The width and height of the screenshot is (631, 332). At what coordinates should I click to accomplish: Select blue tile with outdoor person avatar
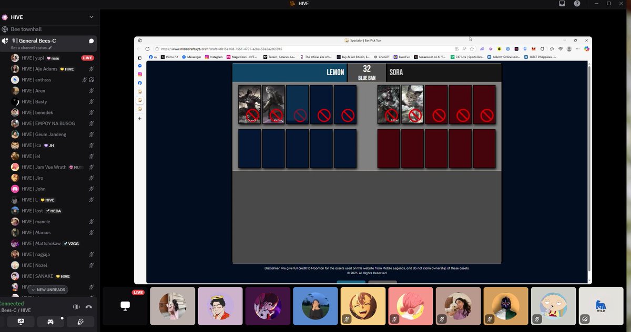click(x=315, y=306)
